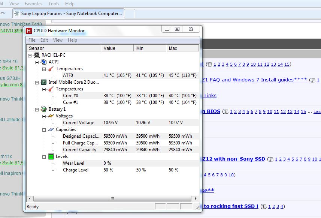321x218 pixels.
Task: Click the Sony Laptop Forums tab favicon
Action: (x=17, y=14)
